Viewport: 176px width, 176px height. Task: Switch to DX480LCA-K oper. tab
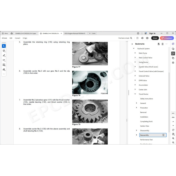tap(26, 33)
